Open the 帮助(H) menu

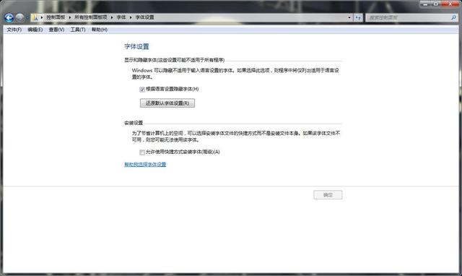pos(100,30)
